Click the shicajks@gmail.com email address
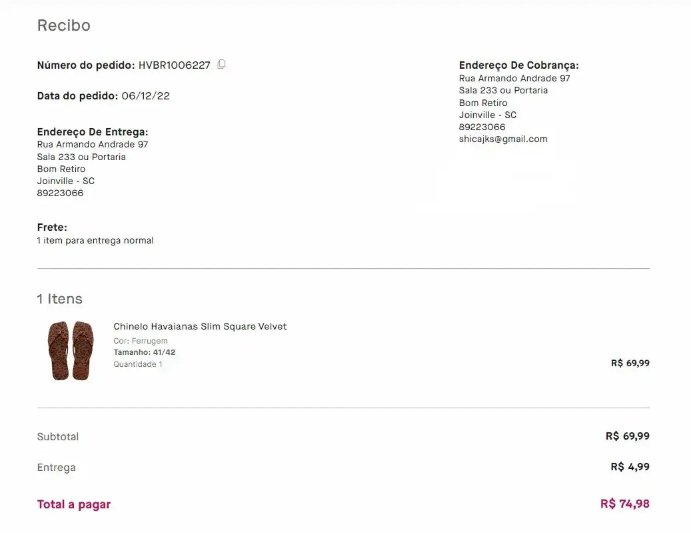This screenshot has height=533, width=691. pyautogui.click(x=503, y=139)
